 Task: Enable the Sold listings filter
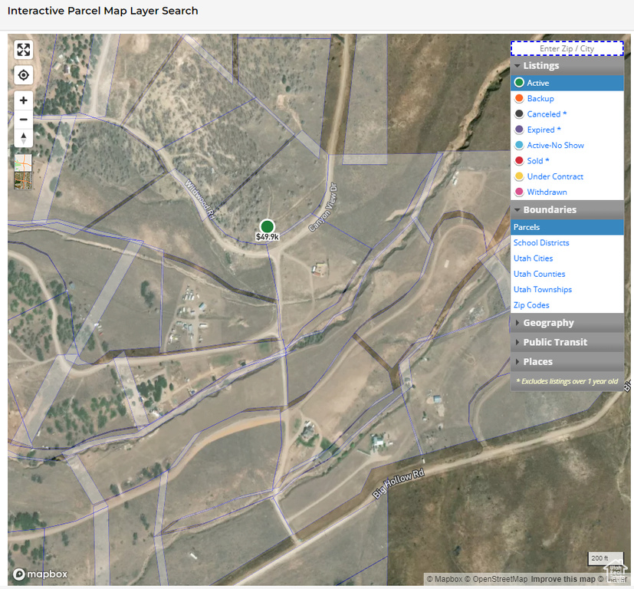(x=535, y=160)
